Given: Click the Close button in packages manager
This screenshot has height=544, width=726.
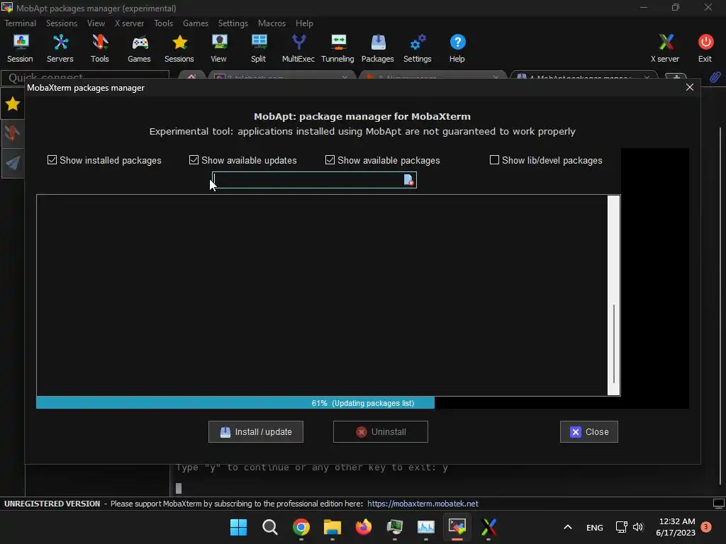Looking at the screenshot, I should (x=589, y=431).
